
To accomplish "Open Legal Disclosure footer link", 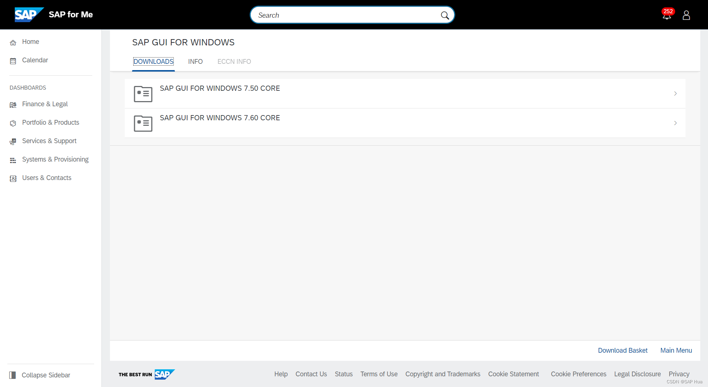I will [x=637, y=374].
